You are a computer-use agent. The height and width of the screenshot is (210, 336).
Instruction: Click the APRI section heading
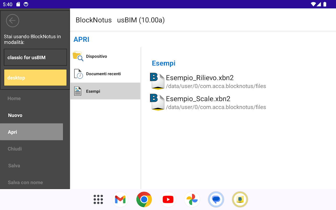pyautogui.click(x=81, y=39)
